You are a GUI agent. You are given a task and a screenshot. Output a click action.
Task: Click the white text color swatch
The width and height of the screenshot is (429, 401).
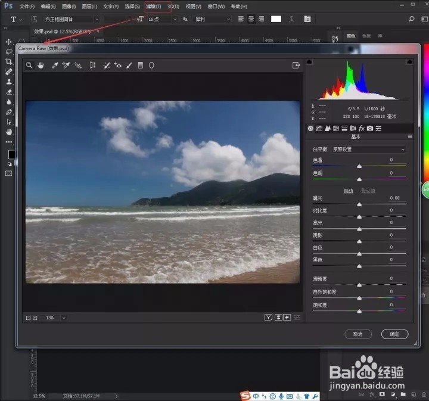(276, 19)
